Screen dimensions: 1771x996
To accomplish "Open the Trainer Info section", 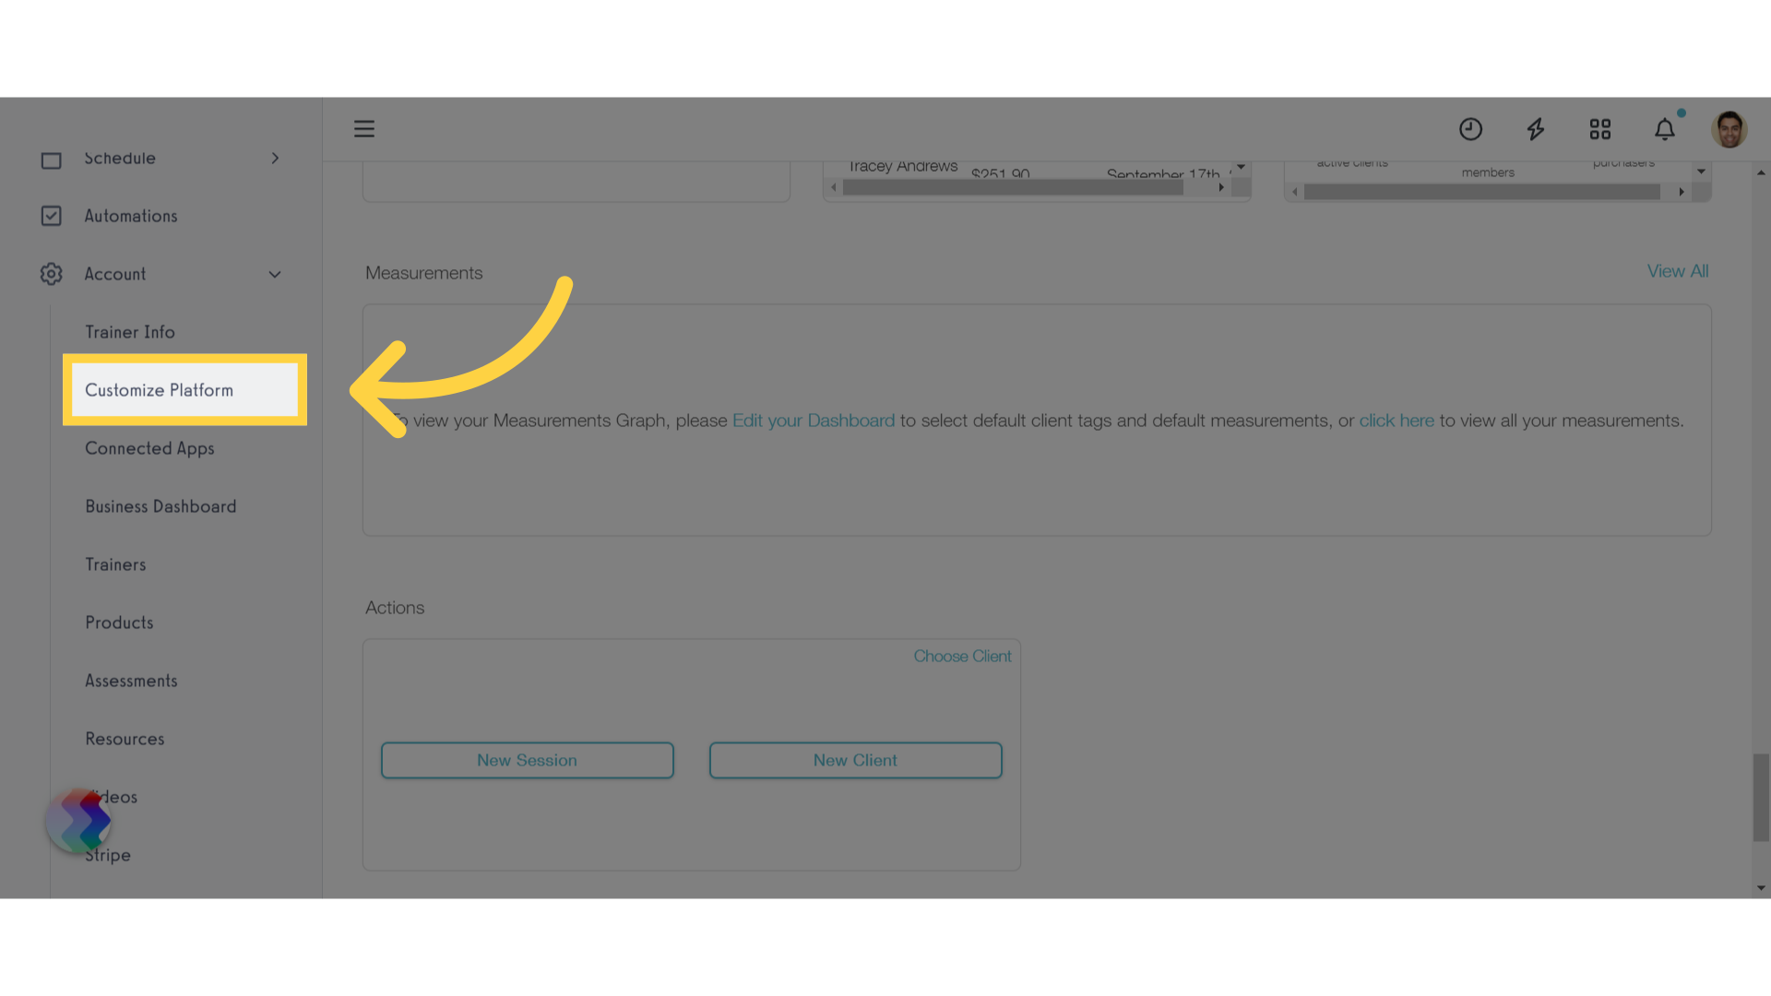I will pos(130,331).
